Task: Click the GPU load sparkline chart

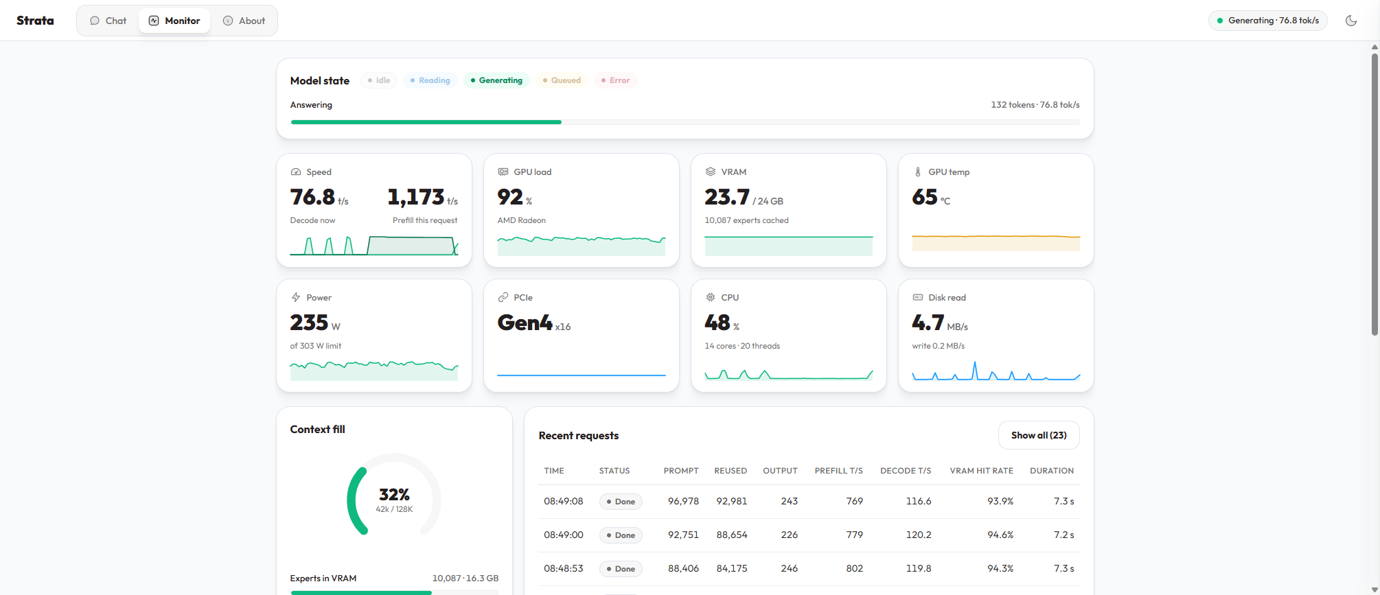Action: pos(582,246)
